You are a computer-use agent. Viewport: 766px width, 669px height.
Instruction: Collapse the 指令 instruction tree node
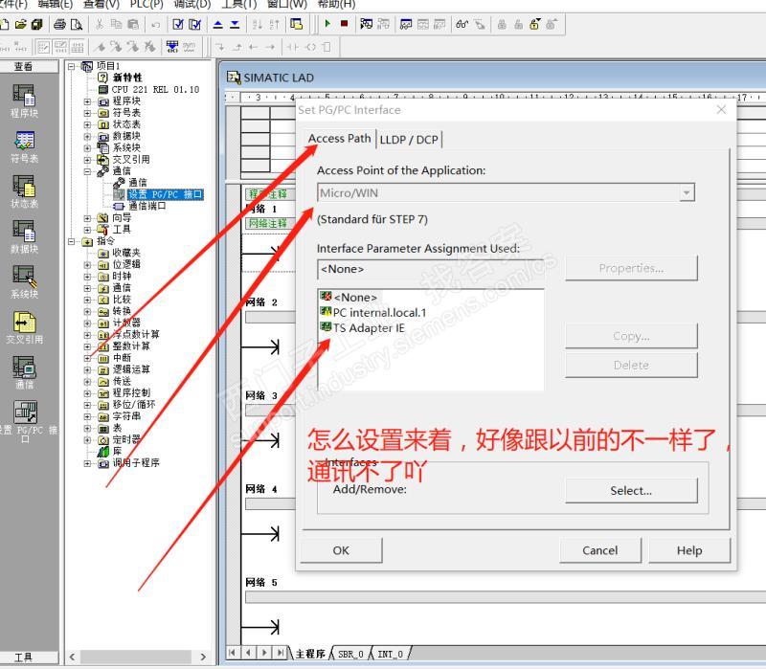tap(72, 241)
